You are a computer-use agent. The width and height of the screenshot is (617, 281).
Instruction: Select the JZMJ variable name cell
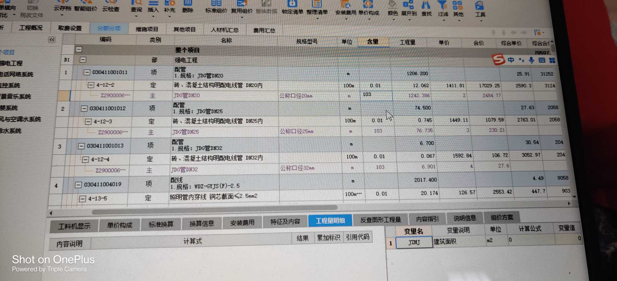point(414,242)
